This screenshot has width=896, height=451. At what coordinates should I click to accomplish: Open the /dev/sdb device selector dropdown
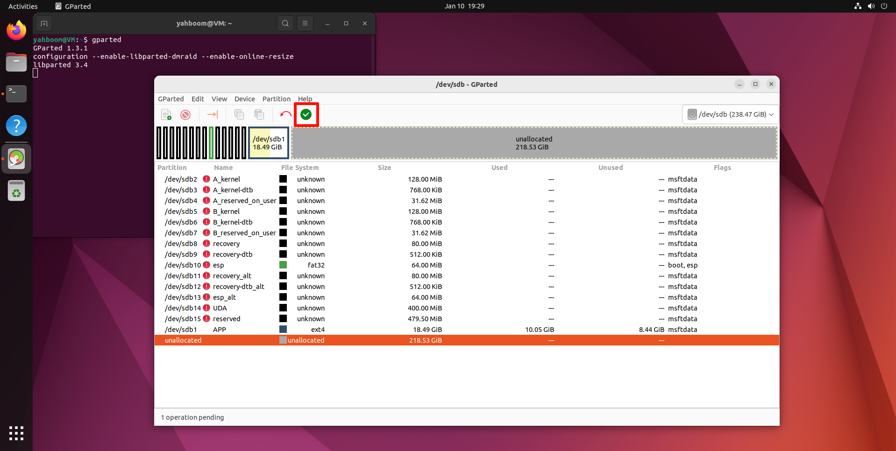731,114
